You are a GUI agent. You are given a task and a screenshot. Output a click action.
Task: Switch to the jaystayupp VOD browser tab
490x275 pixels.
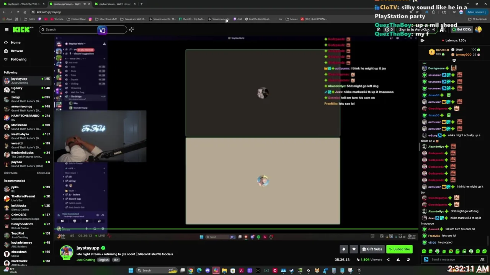click(24, 4)
